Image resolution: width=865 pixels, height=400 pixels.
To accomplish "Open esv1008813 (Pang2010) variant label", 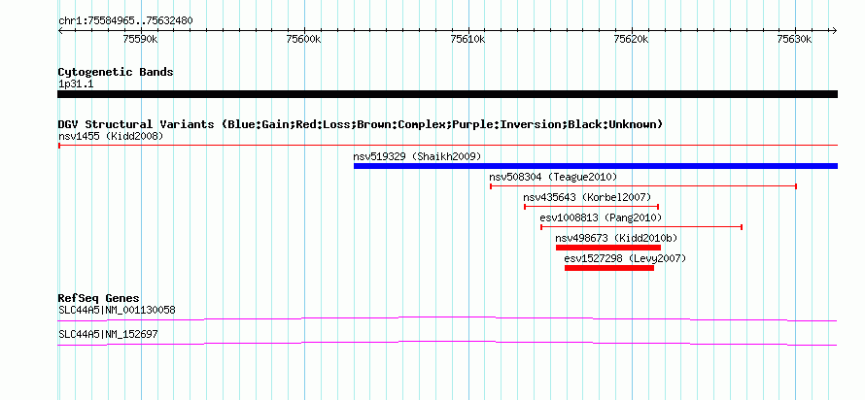I will pyautogui.click(x=601, y=217).
